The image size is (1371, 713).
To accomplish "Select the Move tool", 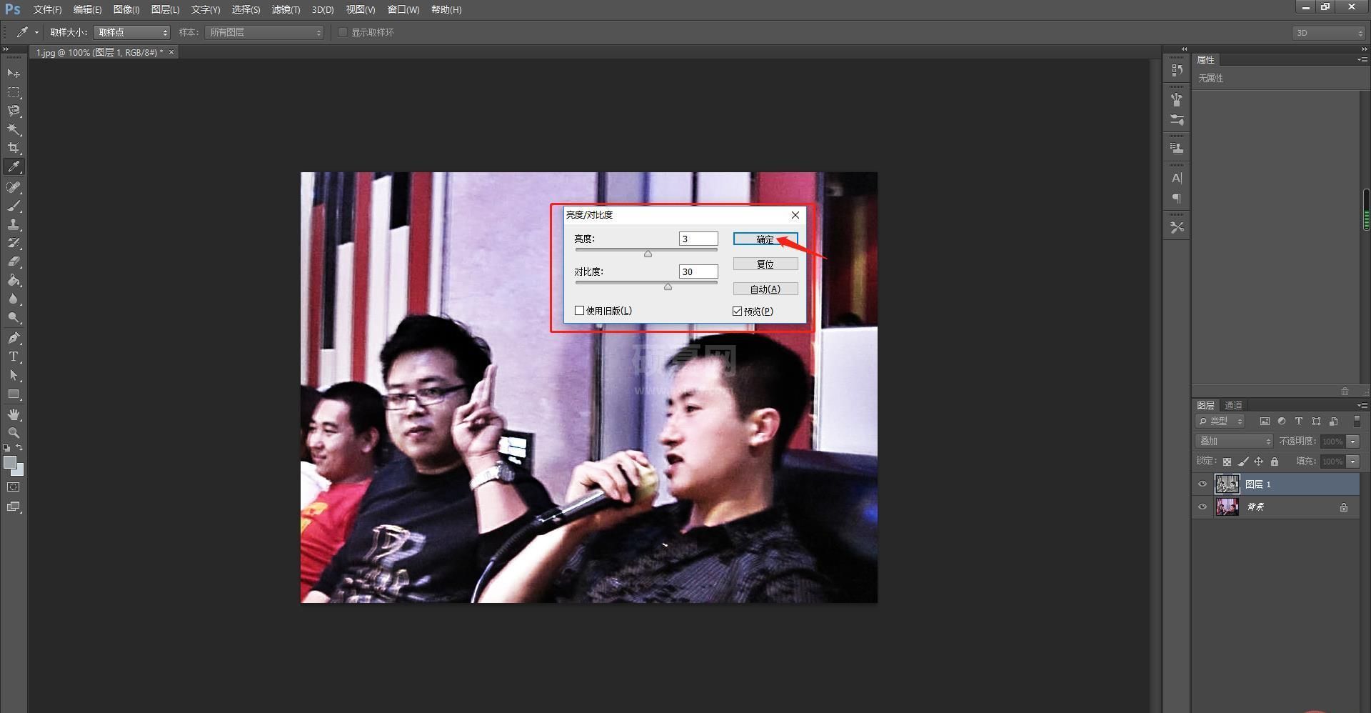I will [x=14, y=74].
